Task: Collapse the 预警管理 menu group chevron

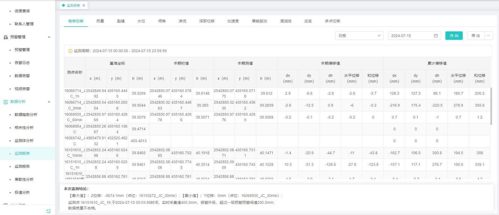Action: pyautogui.click(x=49, y=37)
